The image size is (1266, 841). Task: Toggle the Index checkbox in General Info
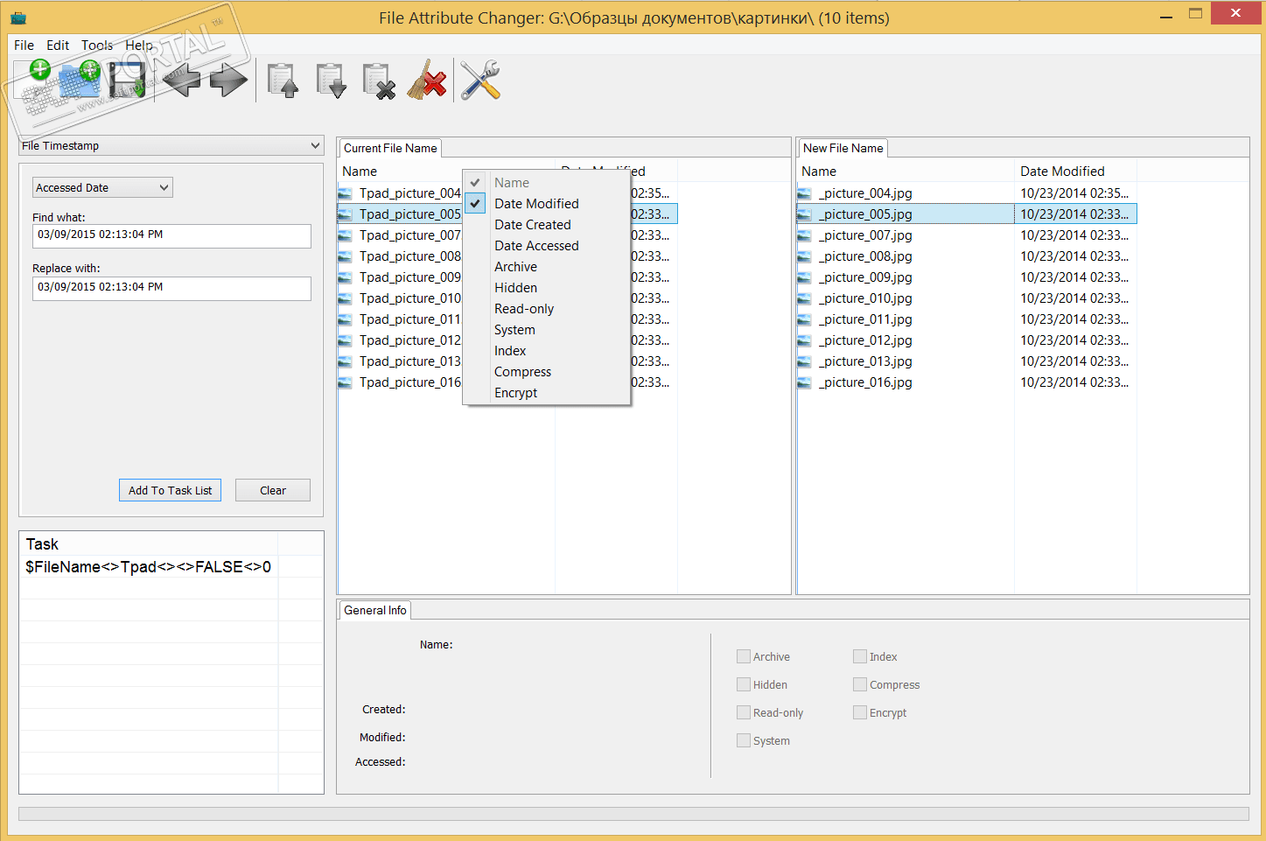coord(860,656)
